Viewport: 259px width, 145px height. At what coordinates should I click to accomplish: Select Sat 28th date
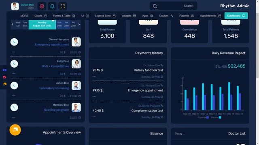click(66, 24)
